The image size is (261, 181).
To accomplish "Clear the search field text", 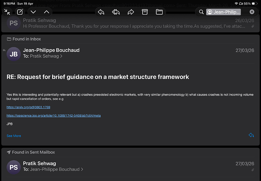I will coord(252,12).
